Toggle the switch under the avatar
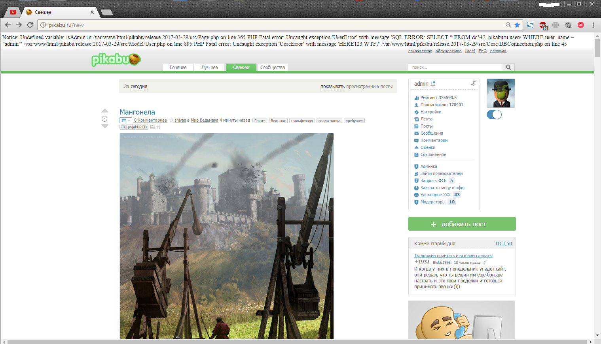The height and width of the screenshot is (344, 601). click(x=494, y=115)
